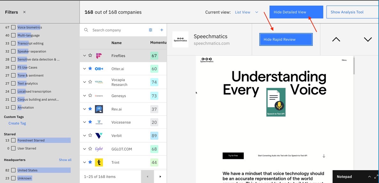Screen dimensions: 379x183
Task: Open Menu in Speechmatics preview
Action: pyautogui.click(x=344, y=60)
